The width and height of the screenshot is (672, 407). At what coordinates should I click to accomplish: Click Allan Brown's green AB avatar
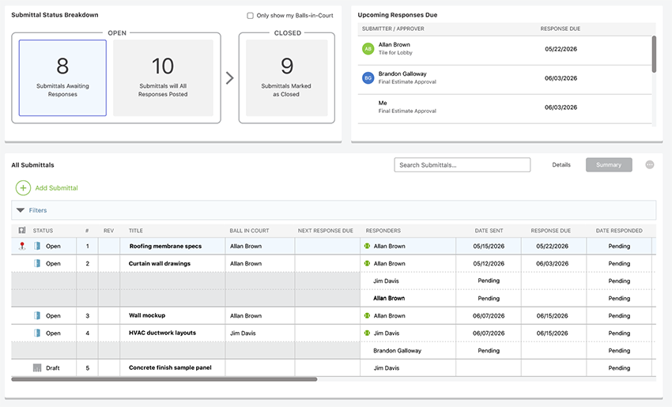(368, 49)
